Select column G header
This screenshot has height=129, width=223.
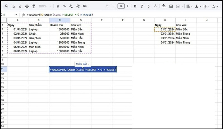[144, 20]
